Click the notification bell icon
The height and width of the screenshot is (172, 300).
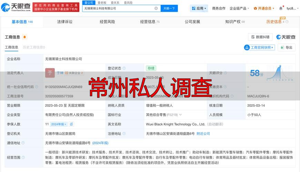click(x=281, y=8)
